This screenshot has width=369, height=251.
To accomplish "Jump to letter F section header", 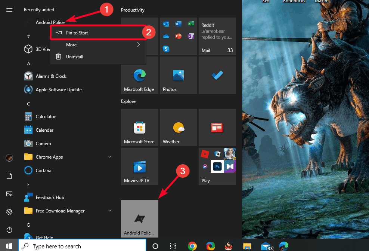I will (28, 184).
